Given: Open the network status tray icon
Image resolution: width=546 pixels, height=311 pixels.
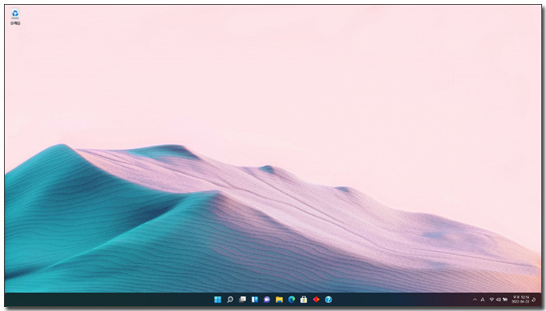Looking at the screenshot, I should (x=491, y=299).
